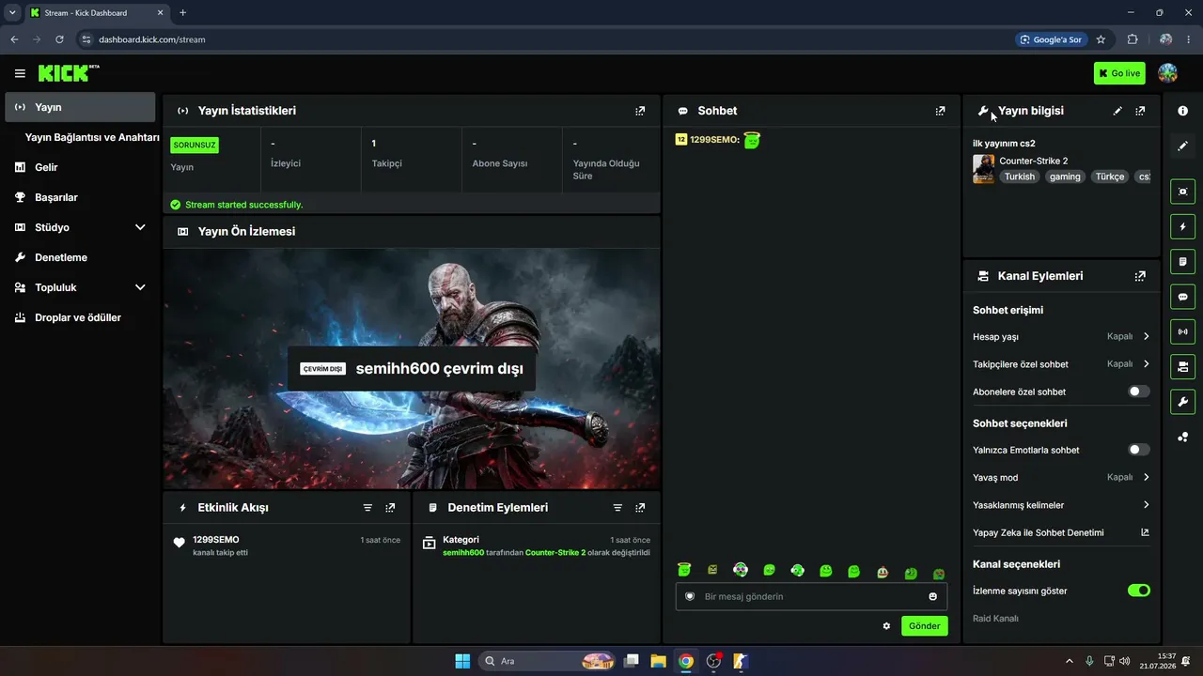The height and width of the screenshot is (676, 1203).
Task: Click the Turkish tag in stream info
Action: [1019, 177]
